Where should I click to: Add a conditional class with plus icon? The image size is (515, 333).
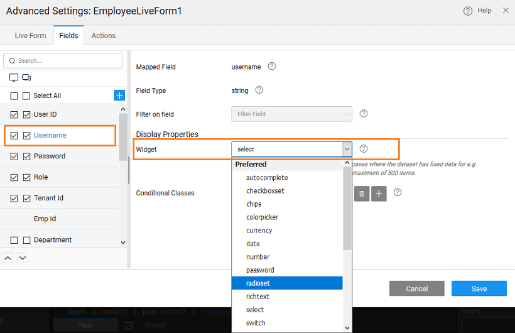pos(379,194)
